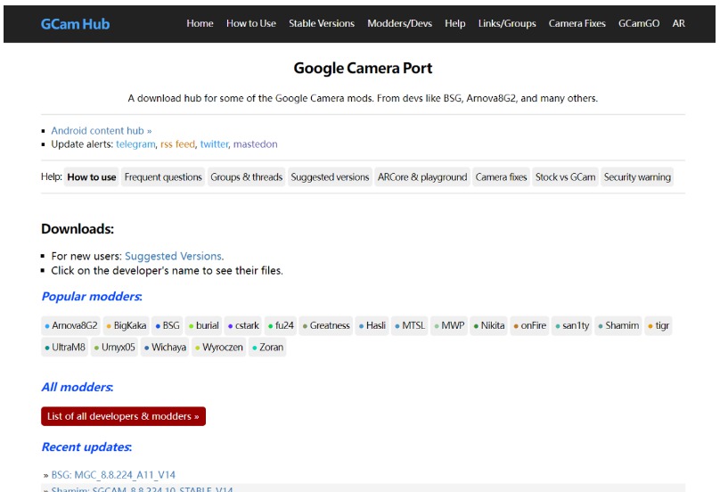720x492 pixels.
Task: Select the Frequent questions help tab
Action: click(x=163, y=176)
